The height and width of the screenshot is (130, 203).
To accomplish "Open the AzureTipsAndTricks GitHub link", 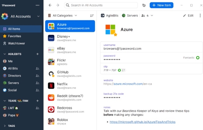I will coord(142,122).
